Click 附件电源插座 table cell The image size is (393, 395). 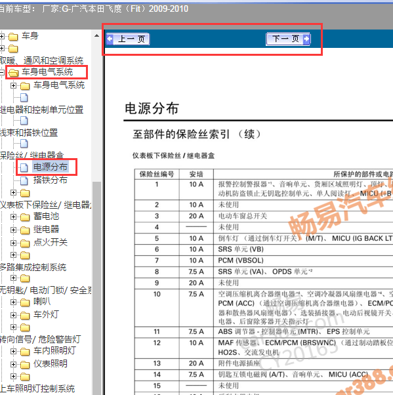click(x=239, y=364)
